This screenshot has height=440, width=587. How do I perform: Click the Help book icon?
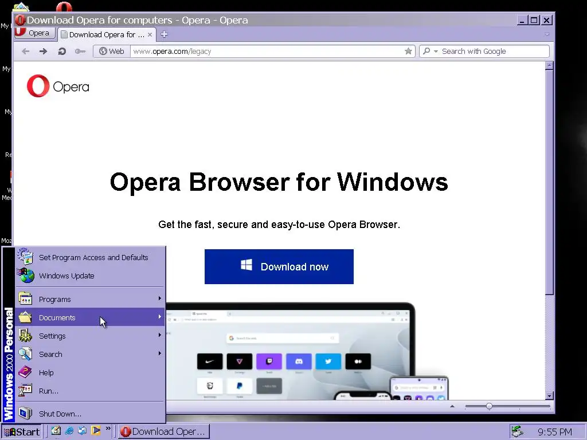25,372
